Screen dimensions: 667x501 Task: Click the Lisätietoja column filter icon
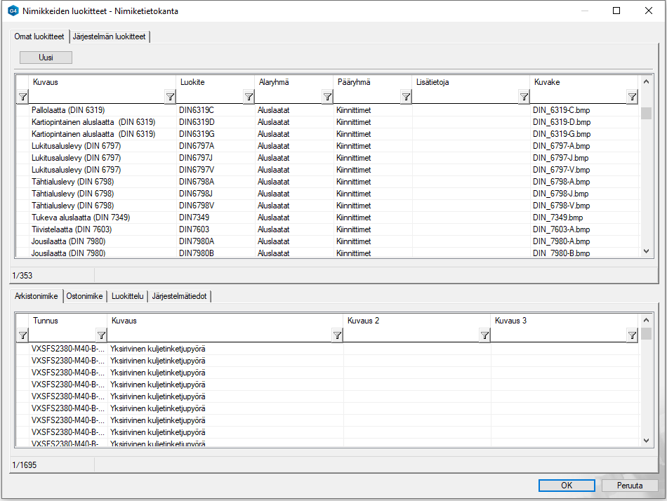point(524,97)
